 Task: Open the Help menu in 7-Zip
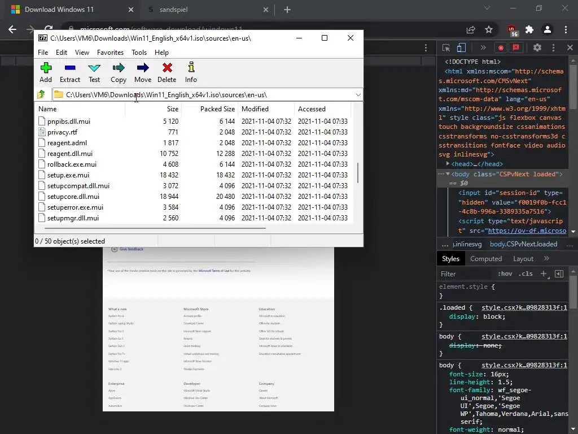[x=161, y=53]
